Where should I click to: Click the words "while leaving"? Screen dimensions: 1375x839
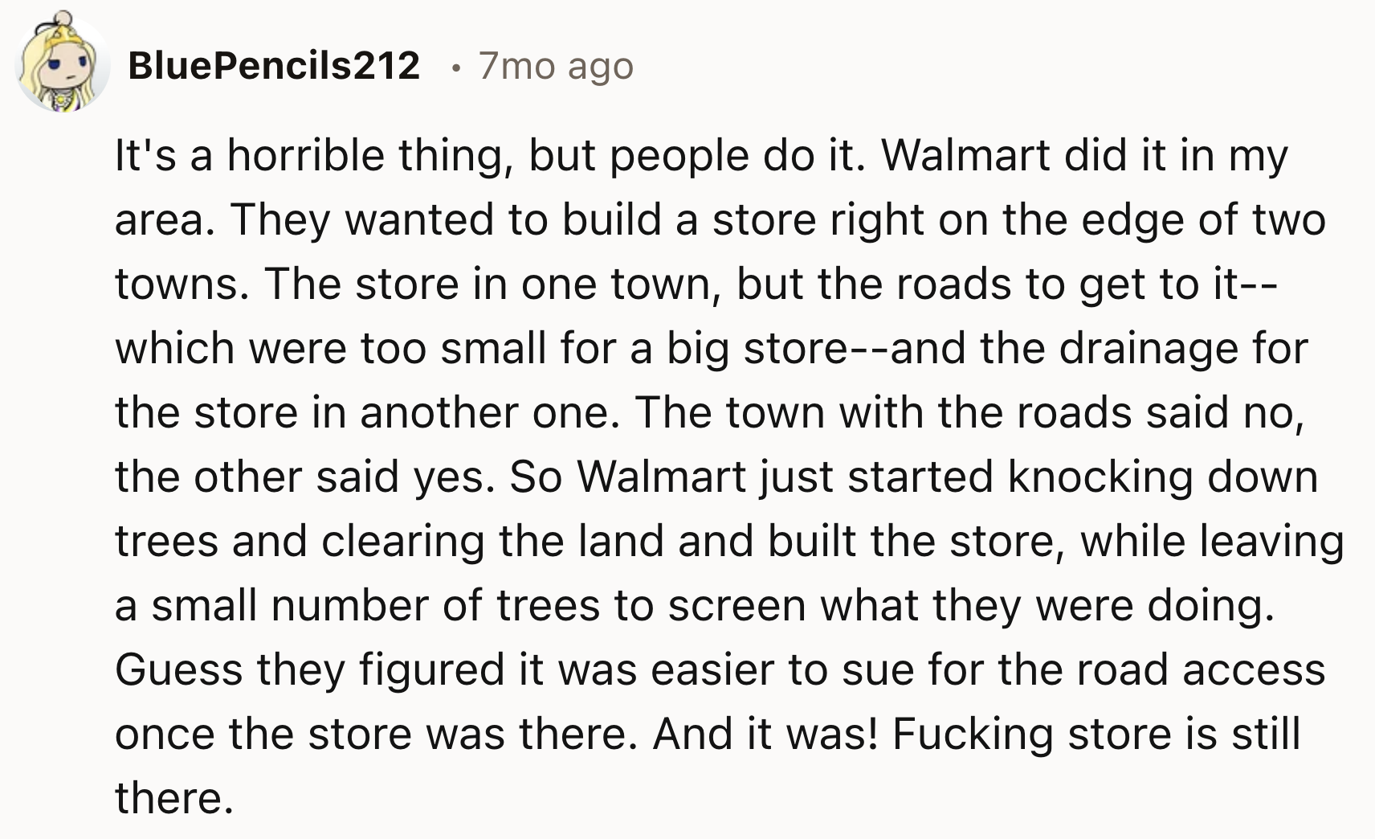[x=1211, y=541]
